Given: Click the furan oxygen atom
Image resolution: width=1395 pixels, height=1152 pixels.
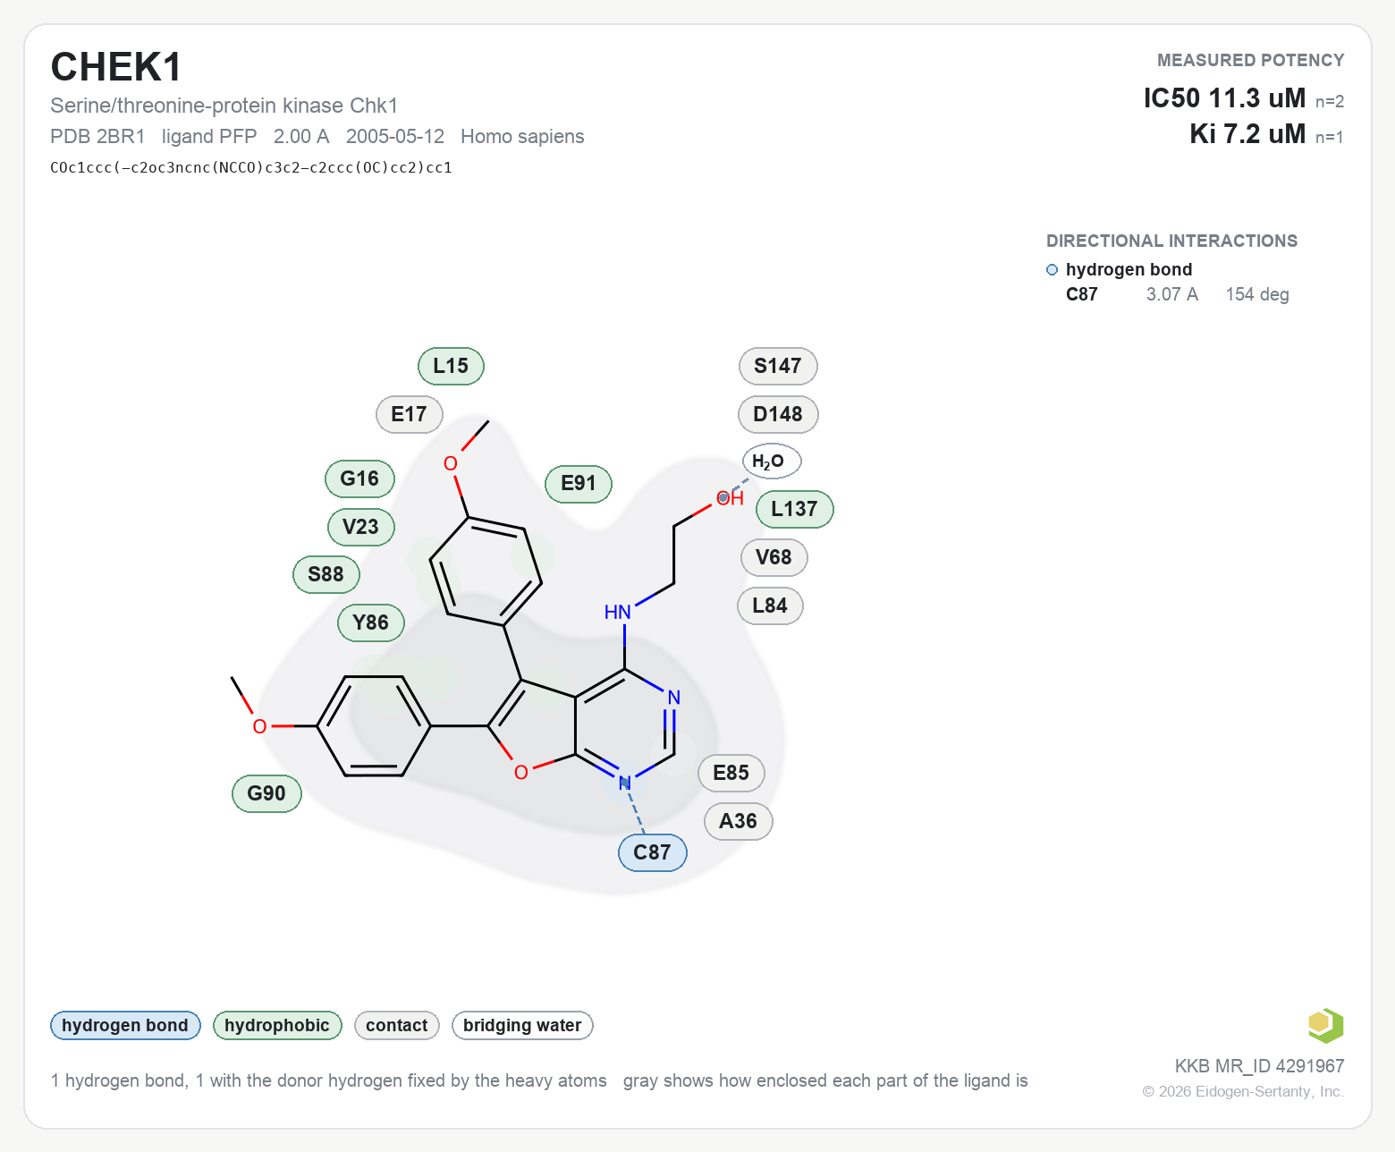Looking at the screenshot, I should (521, 772).
